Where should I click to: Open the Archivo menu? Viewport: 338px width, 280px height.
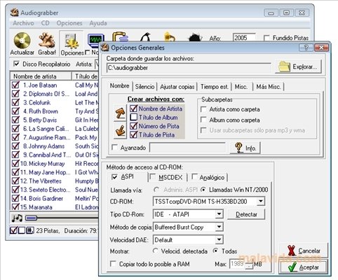(23, 23)
